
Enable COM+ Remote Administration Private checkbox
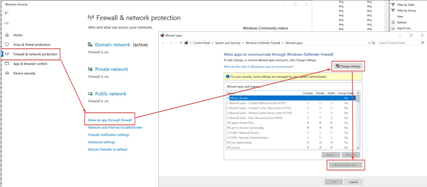point(320,138)
